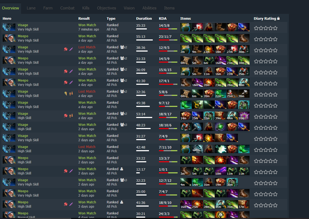Click the boots item icon in the 55:13 Meepo row
Image resolution: width=309 pixels, height=219 pixels.
pos(244,38)
